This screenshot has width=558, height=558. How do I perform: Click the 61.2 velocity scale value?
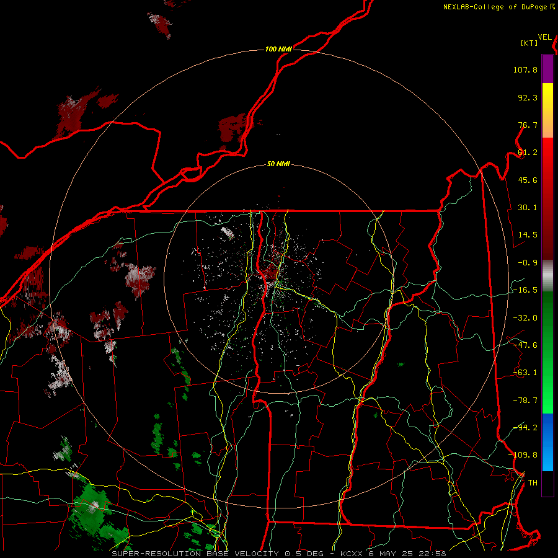[528, 153]
